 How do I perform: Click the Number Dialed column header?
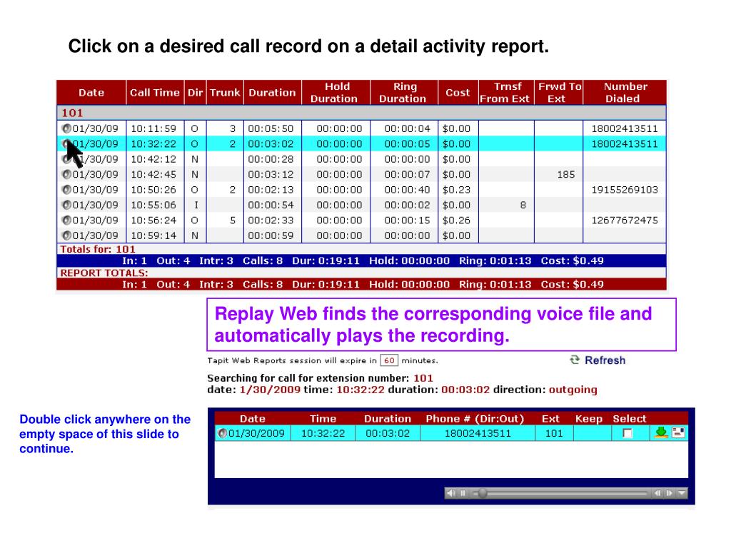pyautogui.click(x=624, y=93)
